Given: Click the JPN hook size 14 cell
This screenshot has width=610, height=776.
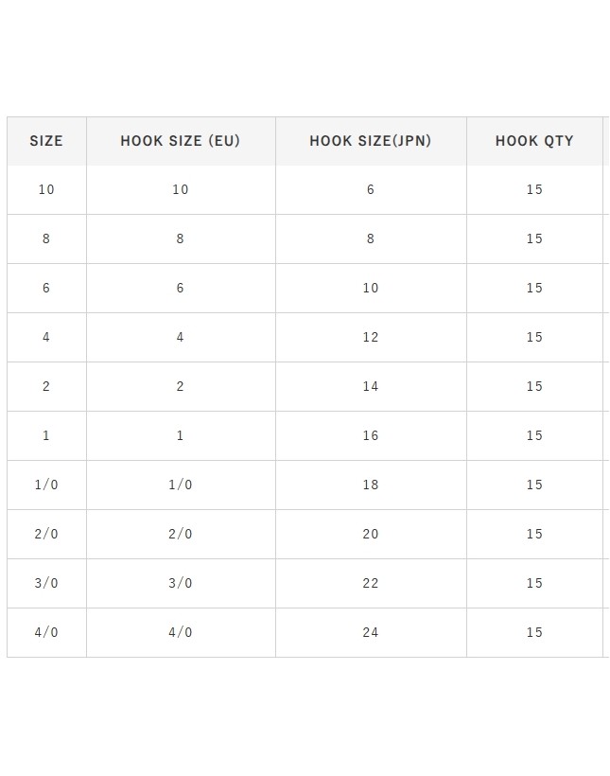Looking at the screenshot, I should point(371,386).
